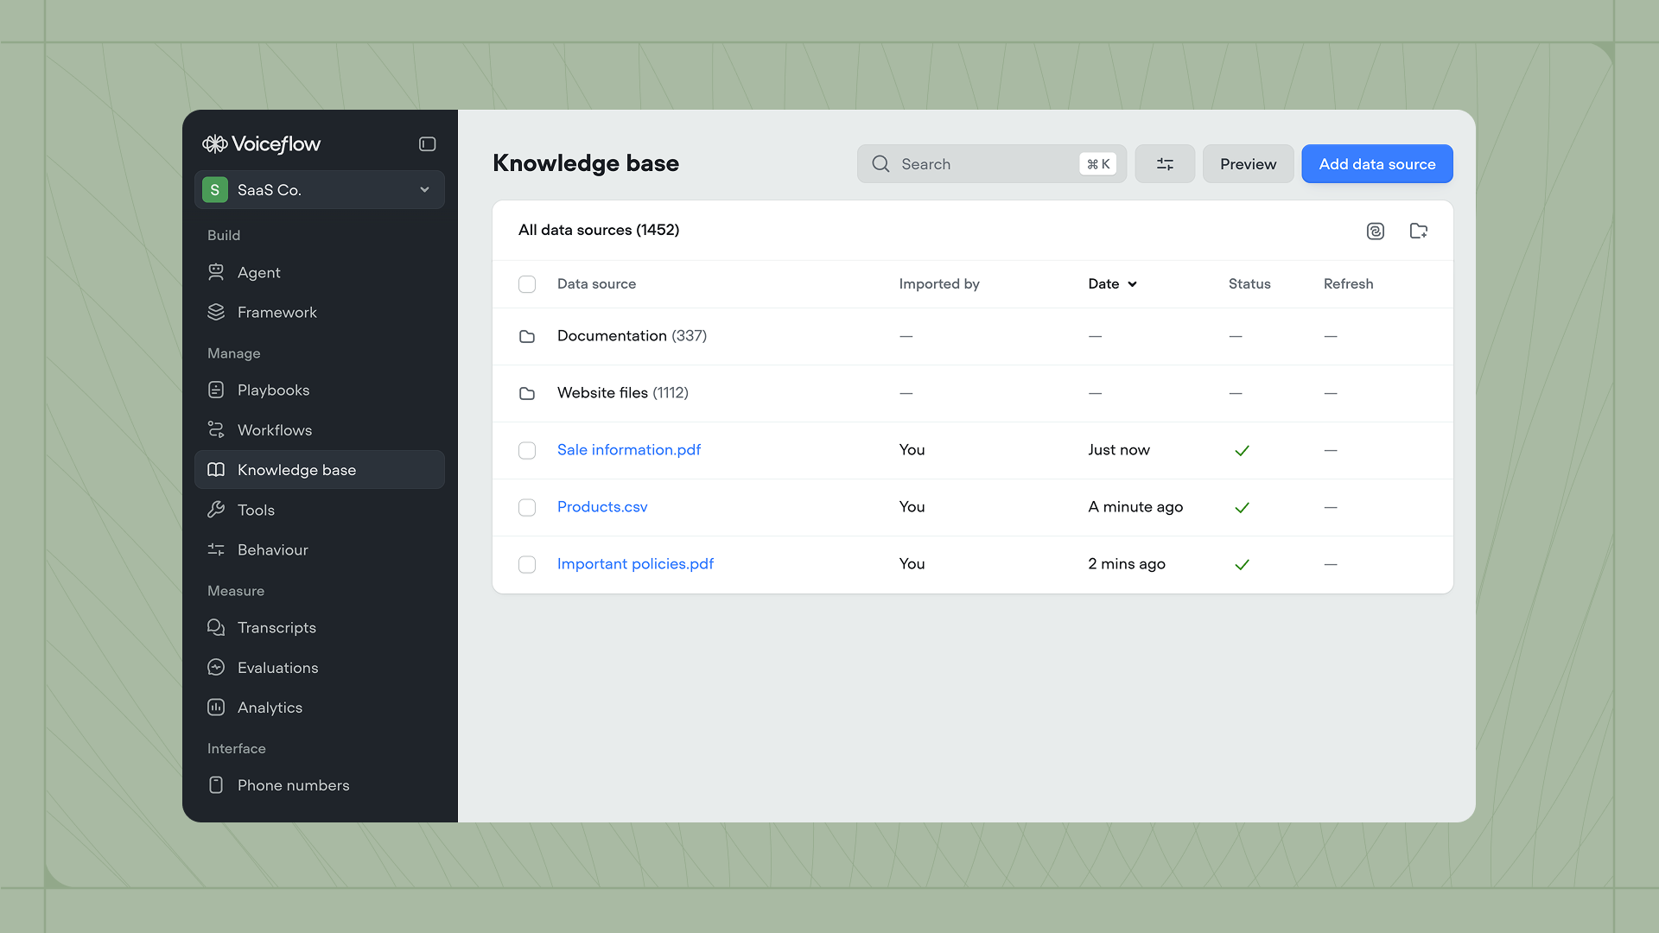The width and height of the screenshot is (1659, 933).
Task: Open the Documentation folder icon
Action: 526,336
